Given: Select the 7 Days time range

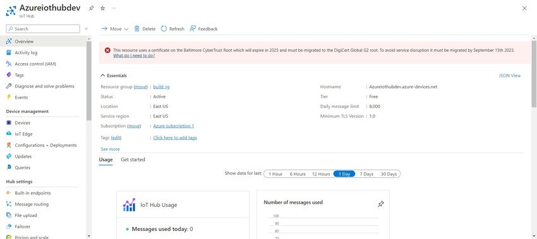Looking at the screenshot, I should point(366,174).
